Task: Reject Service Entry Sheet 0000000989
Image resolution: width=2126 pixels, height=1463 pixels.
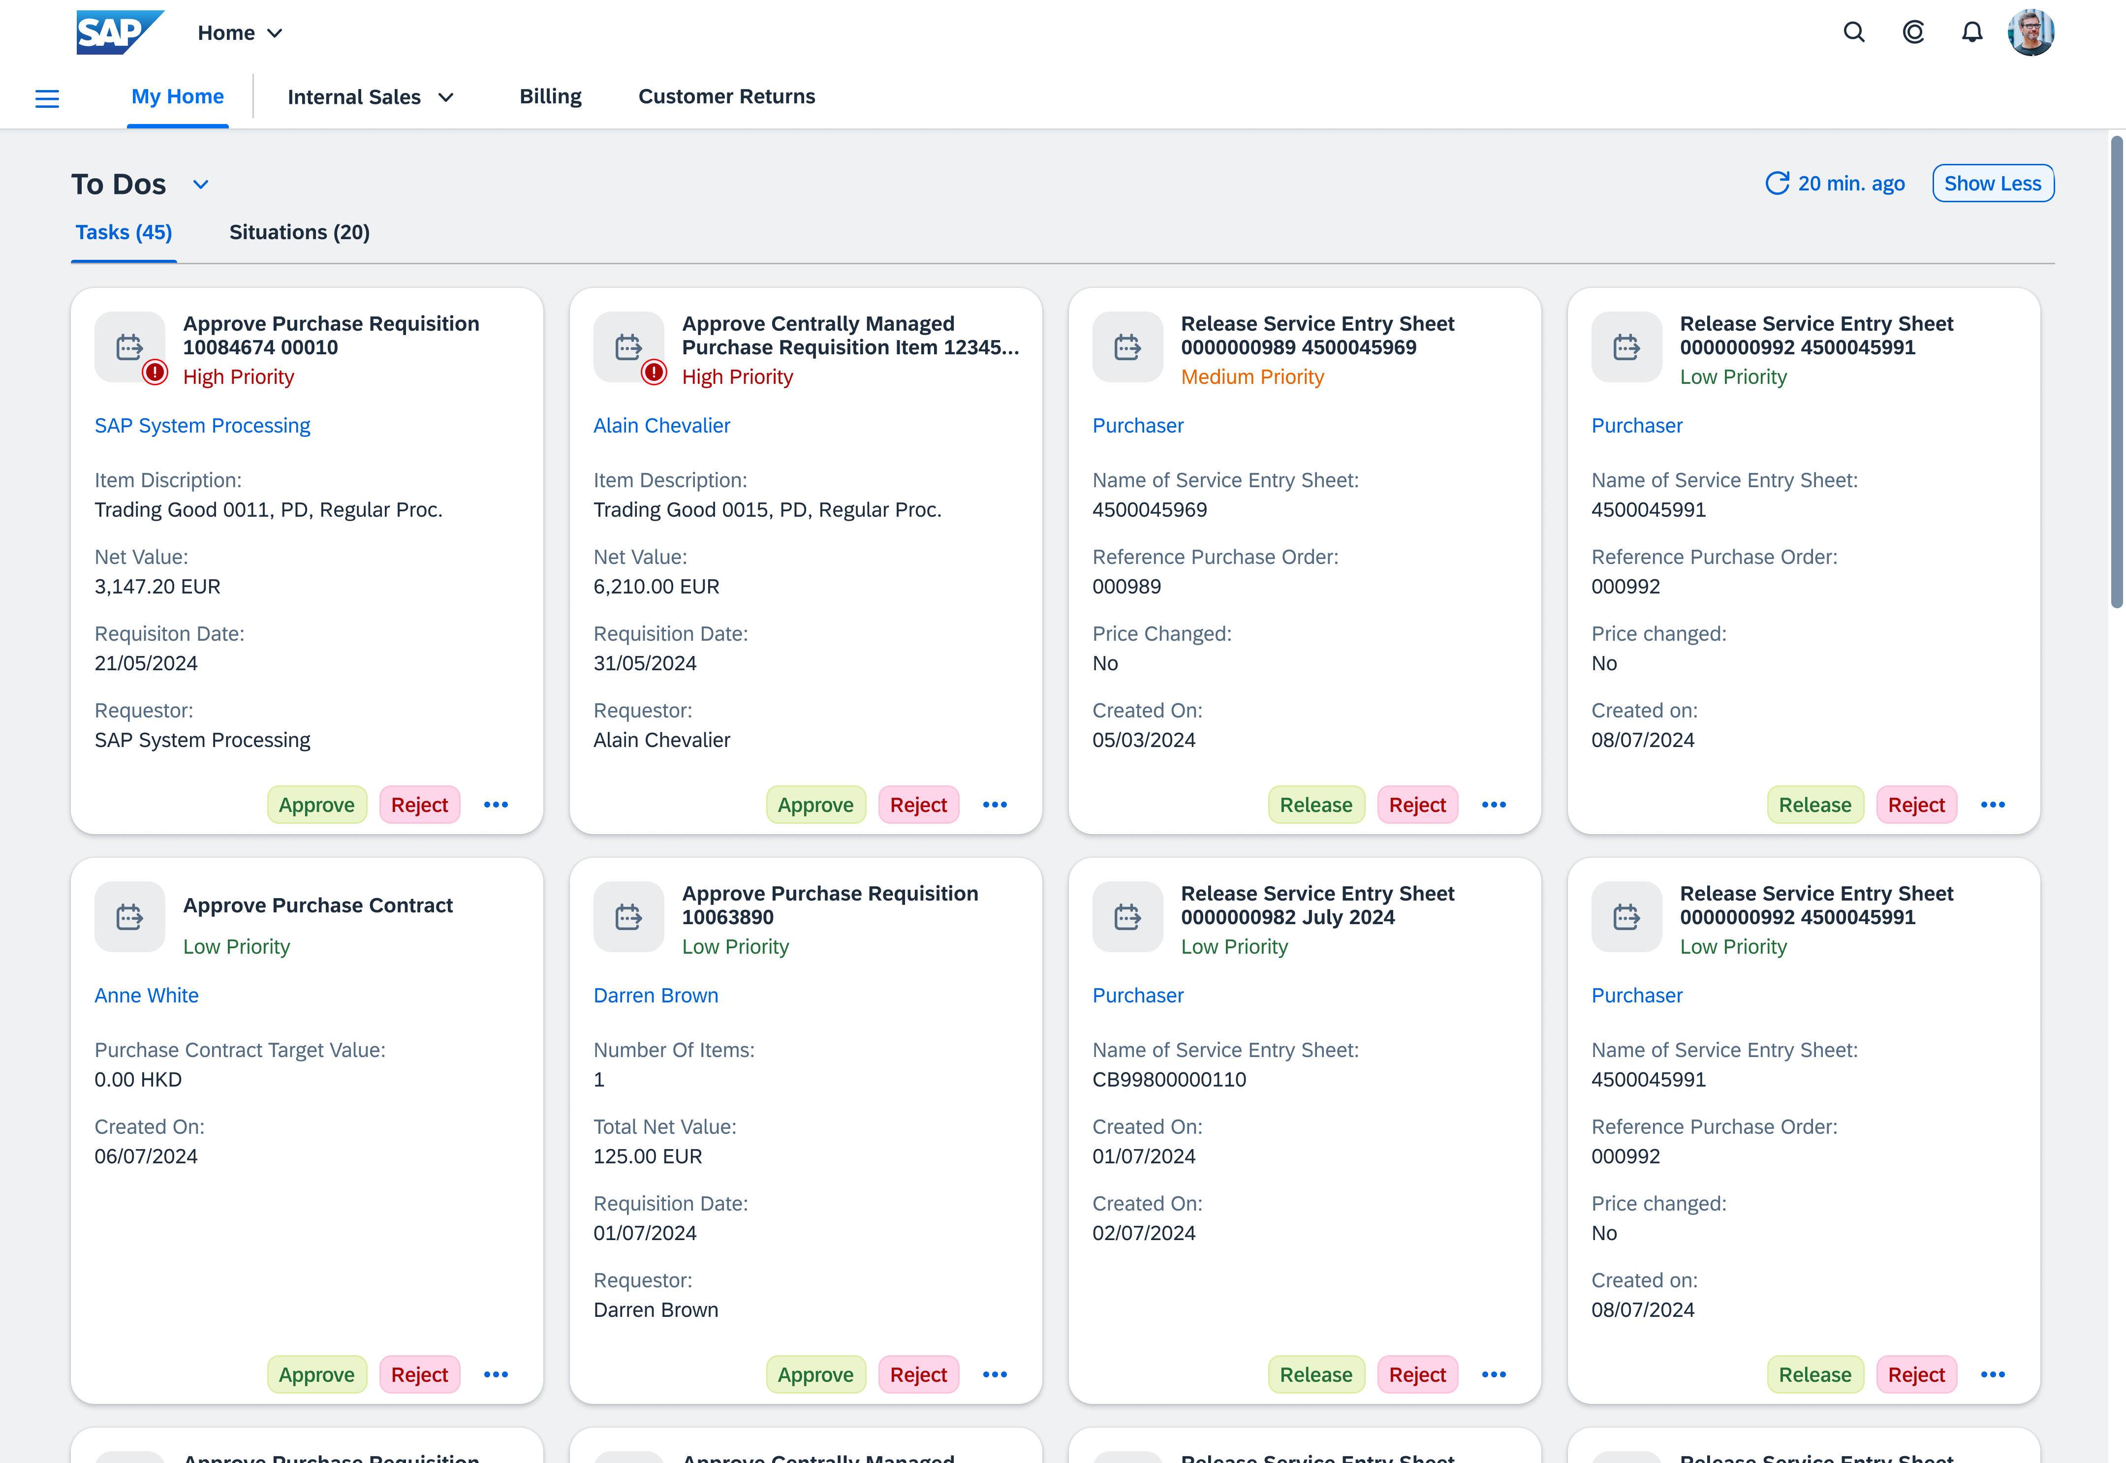Action: pos(1416,805)
